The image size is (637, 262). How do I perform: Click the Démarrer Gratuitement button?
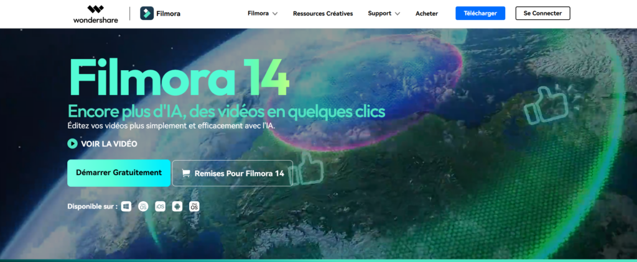pos(118,173)
